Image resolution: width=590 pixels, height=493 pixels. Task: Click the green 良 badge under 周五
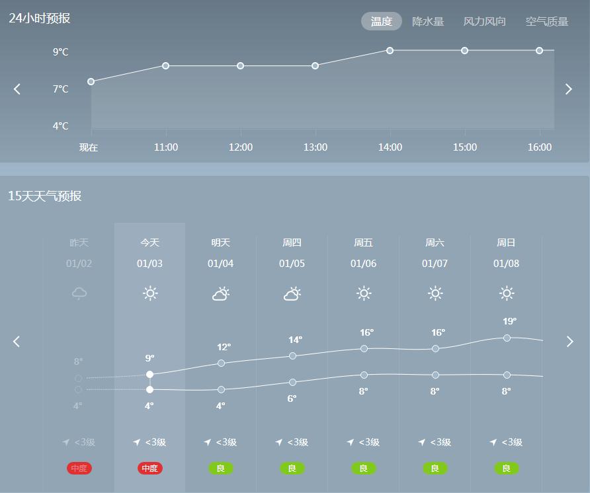click(x=364, y=468)
